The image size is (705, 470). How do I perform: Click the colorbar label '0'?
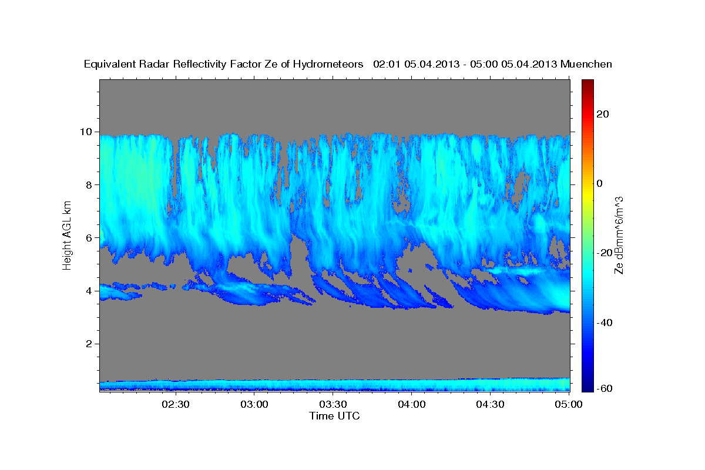(x=601, y=183)
